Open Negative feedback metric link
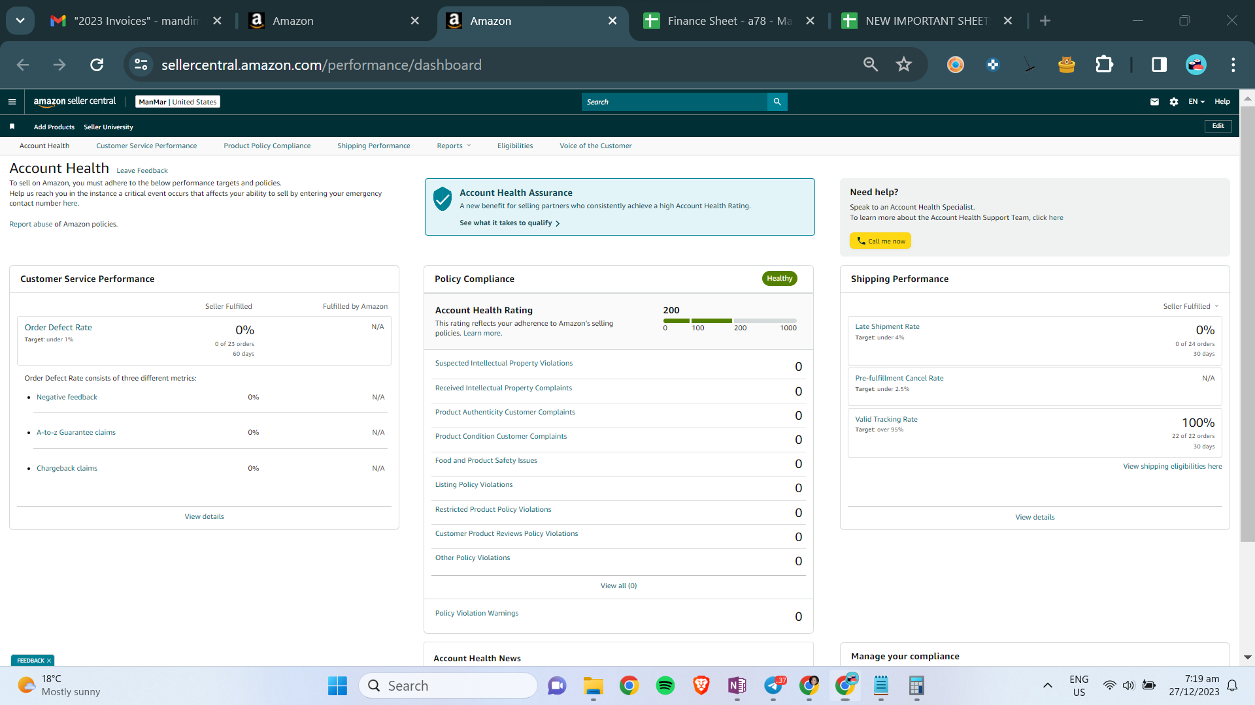This screenshot has height=705, width=1255. coord(67,397)
